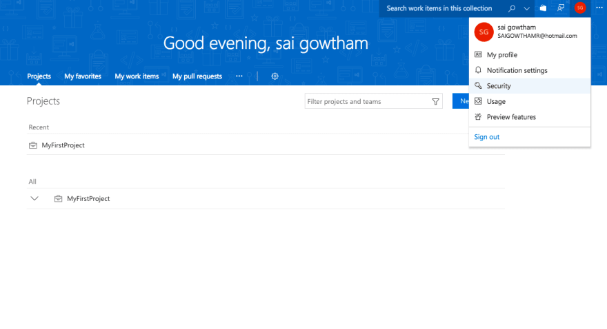The width and height of the screenshot is (607, 329).
Task: Click the Projects page heading
Action: pyautogui.click(x=43, y=100)
